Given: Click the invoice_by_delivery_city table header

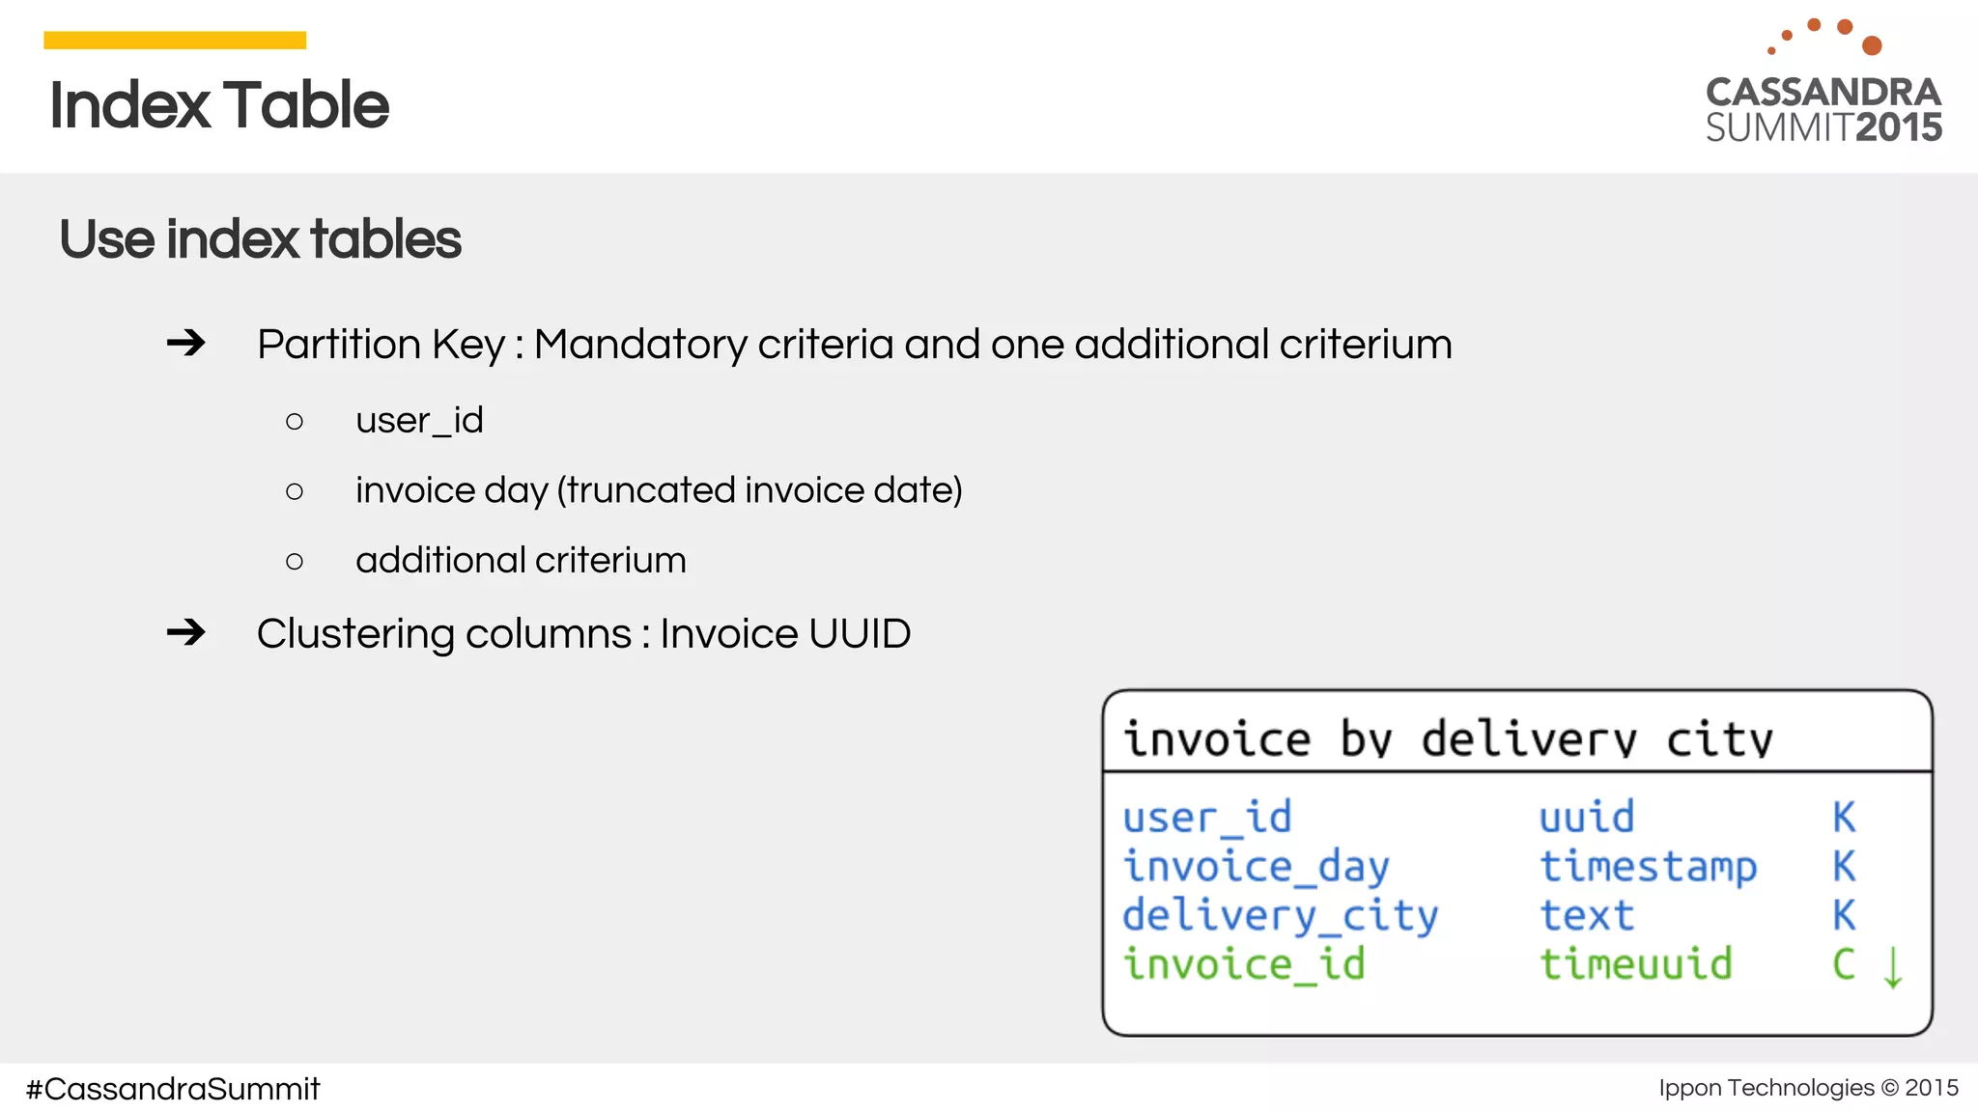Looking at the screenshot, I should tap(1447, 738).
